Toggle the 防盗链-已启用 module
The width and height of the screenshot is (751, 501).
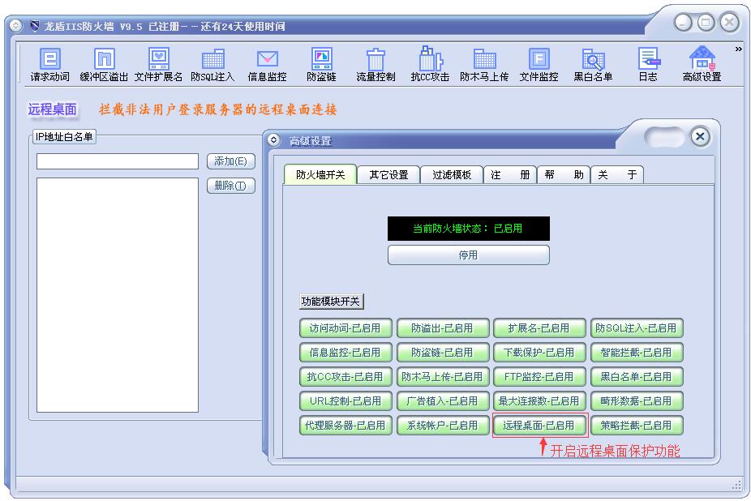click(x=443, y=353)
